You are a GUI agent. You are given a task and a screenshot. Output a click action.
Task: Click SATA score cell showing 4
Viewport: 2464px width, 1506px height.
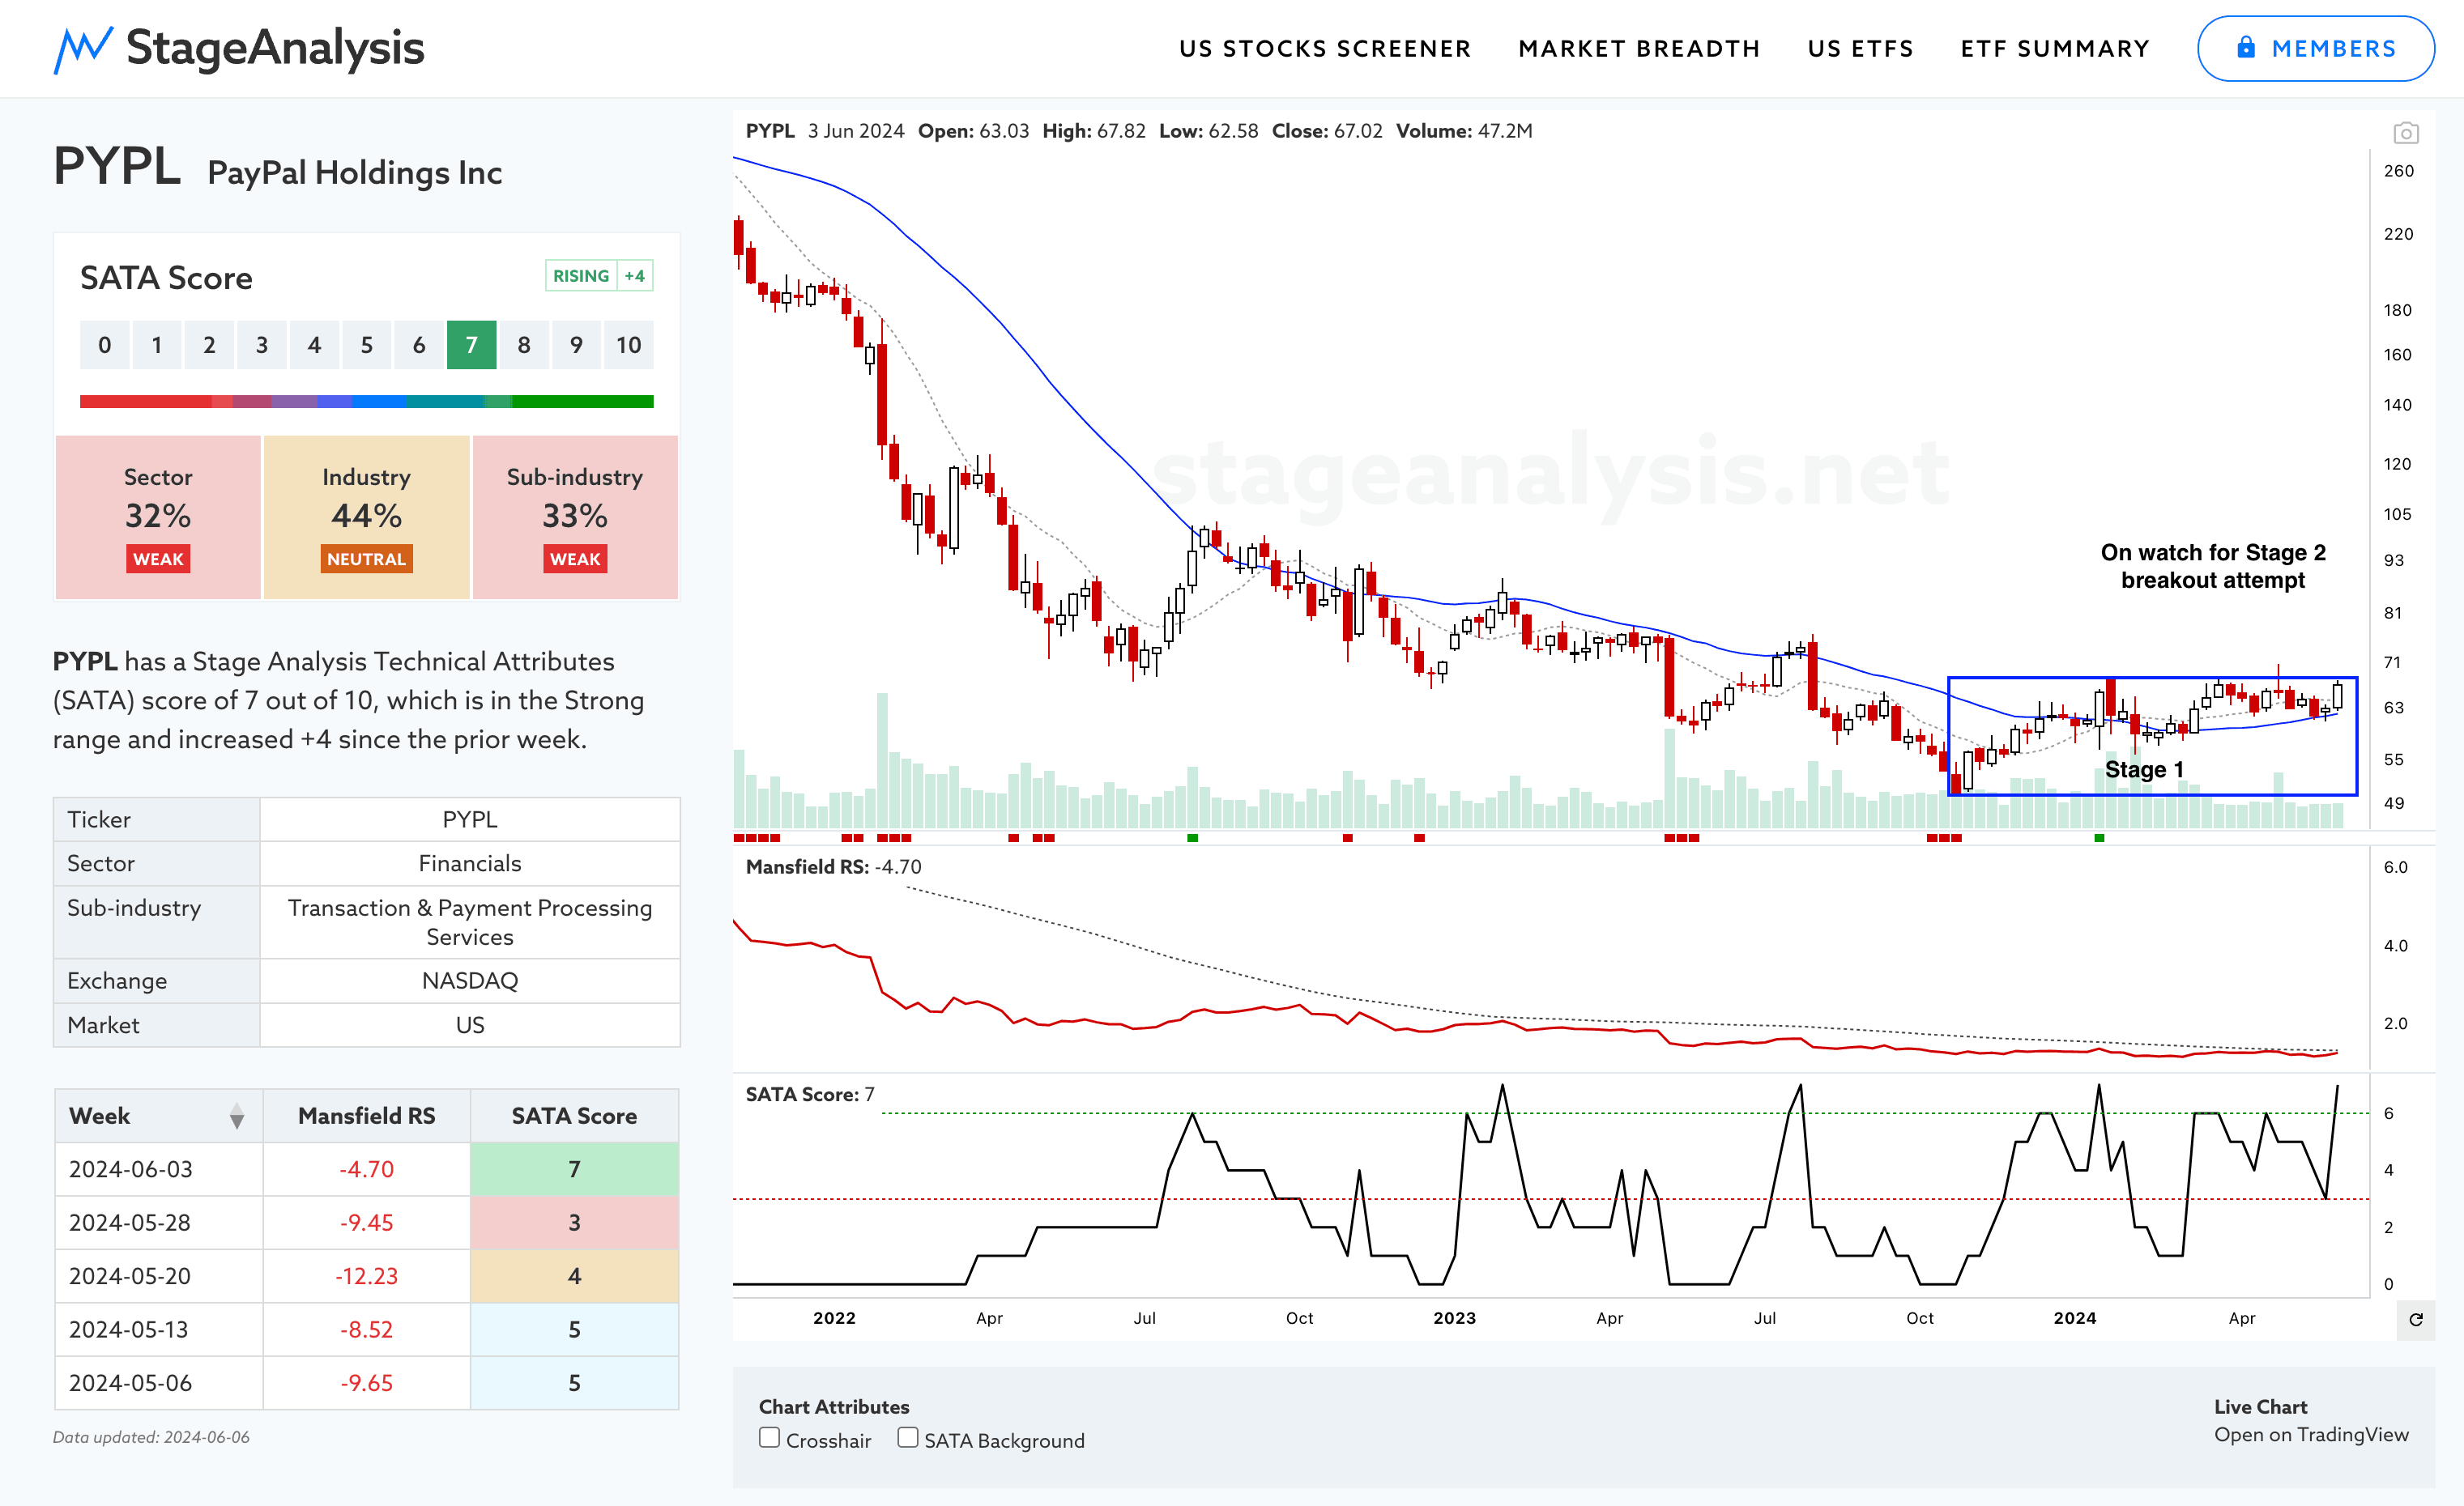[574, 1276]
